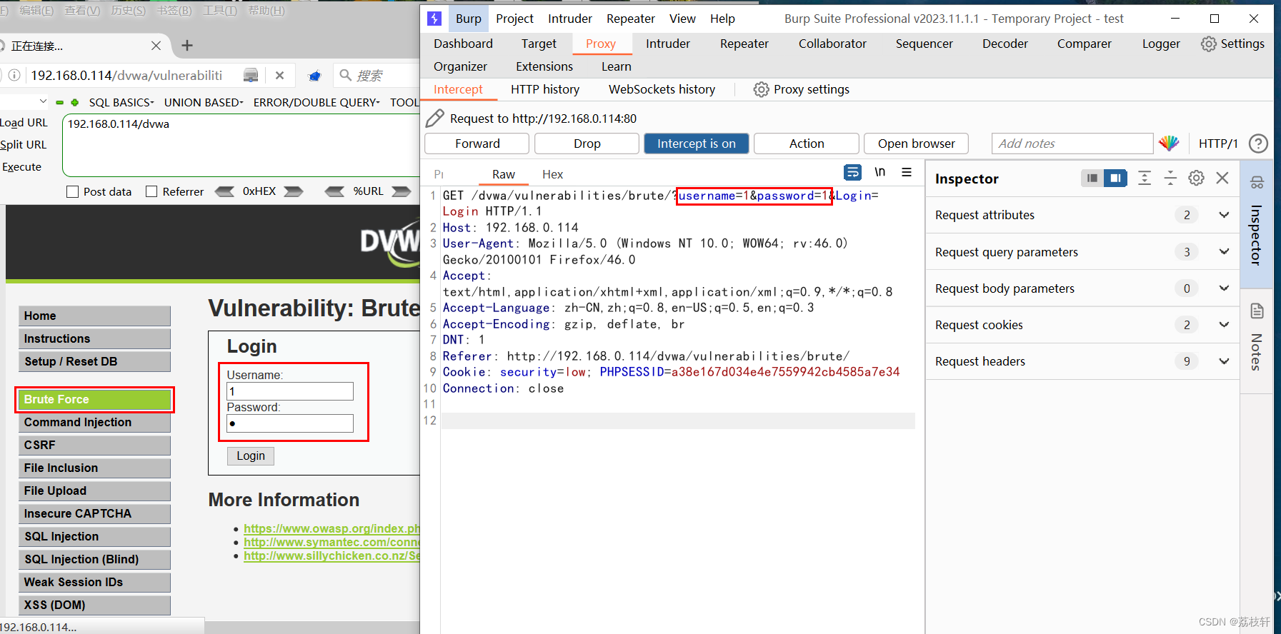The image size is (1281, 634).
Task: Open HackBar small chevron dropdown
Action: [x=43, y=101]
